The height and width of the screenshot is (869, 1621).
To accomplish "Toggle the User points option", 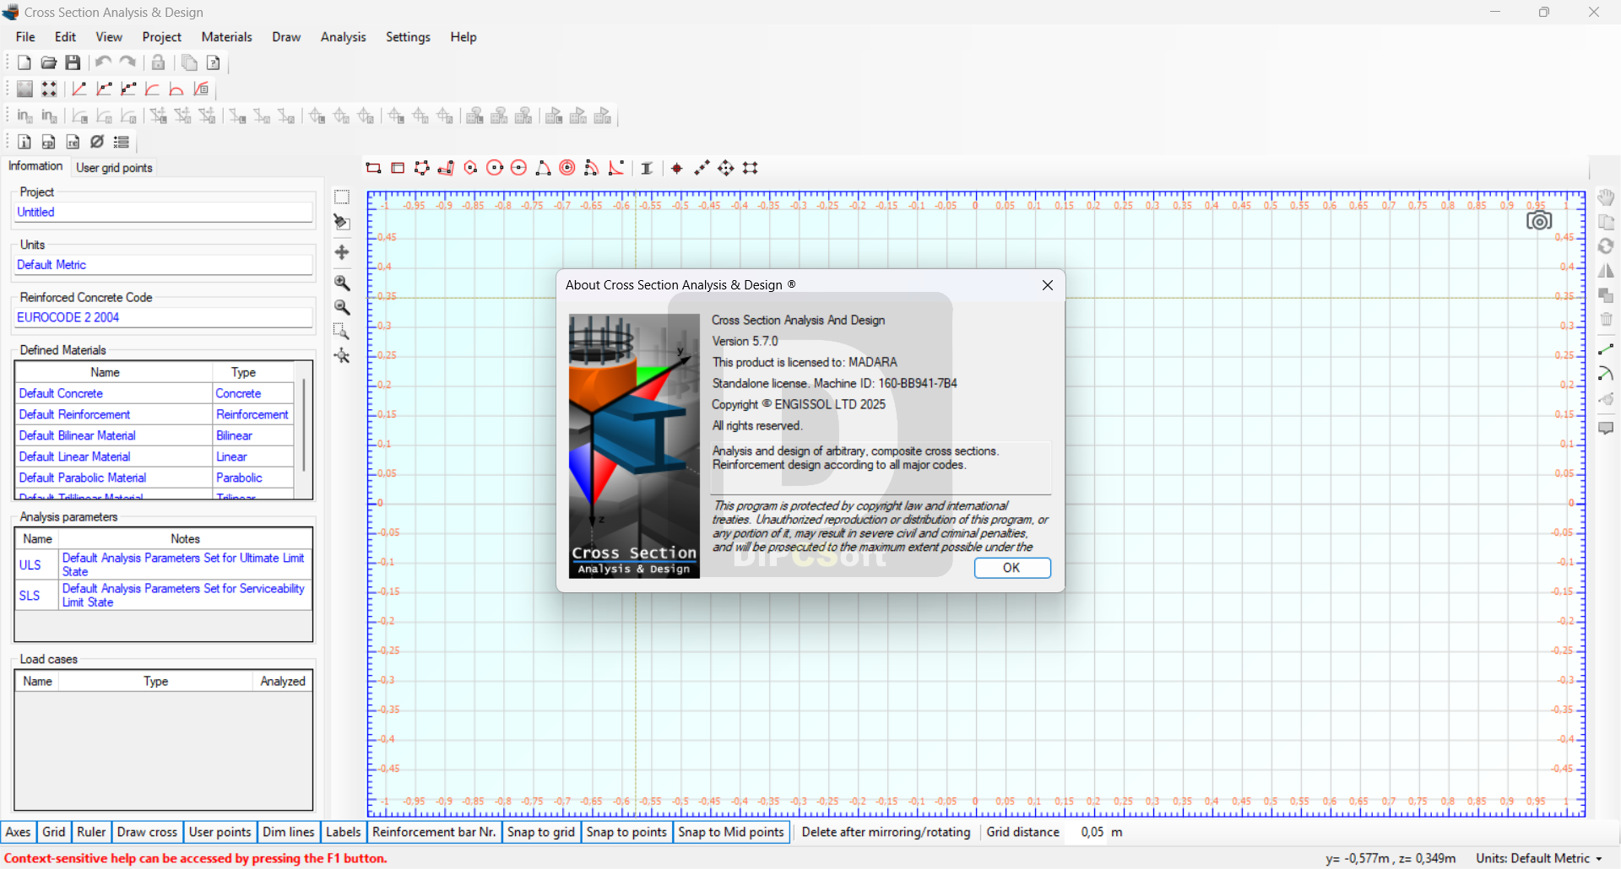I will tap(220, 832).
